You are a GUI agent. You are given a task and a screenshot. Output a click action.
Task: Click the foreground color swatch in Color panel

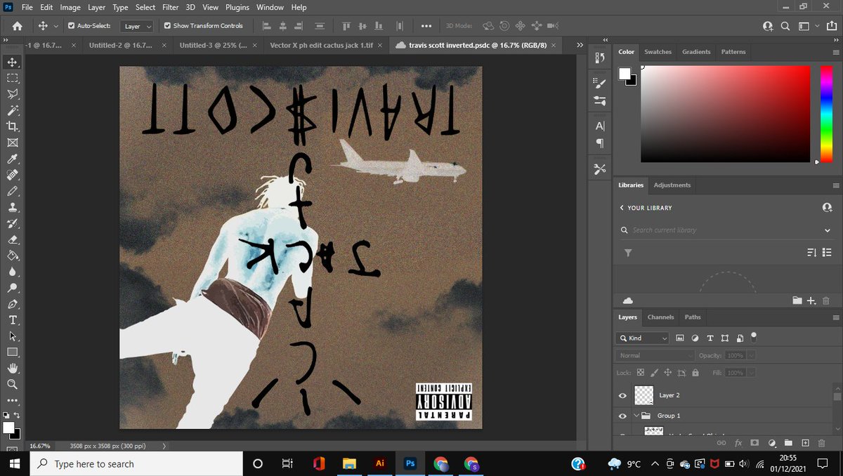(625, 74)
